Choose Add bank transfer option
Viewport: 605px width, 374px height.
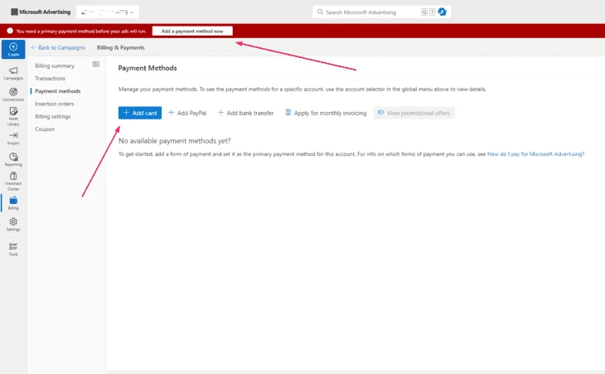click(x=246, y=113)
